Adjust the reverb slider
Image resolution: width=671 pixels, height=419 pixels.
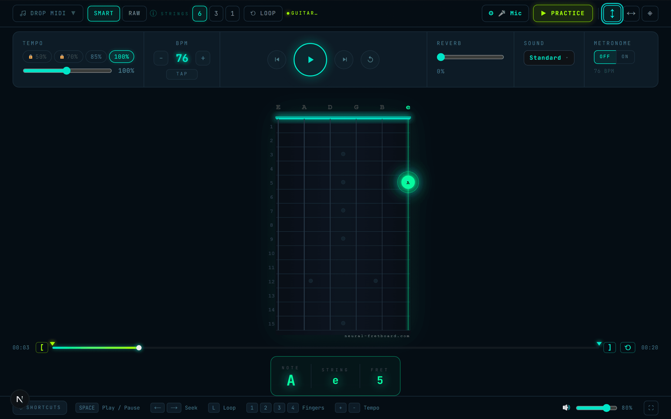(470, 57)
